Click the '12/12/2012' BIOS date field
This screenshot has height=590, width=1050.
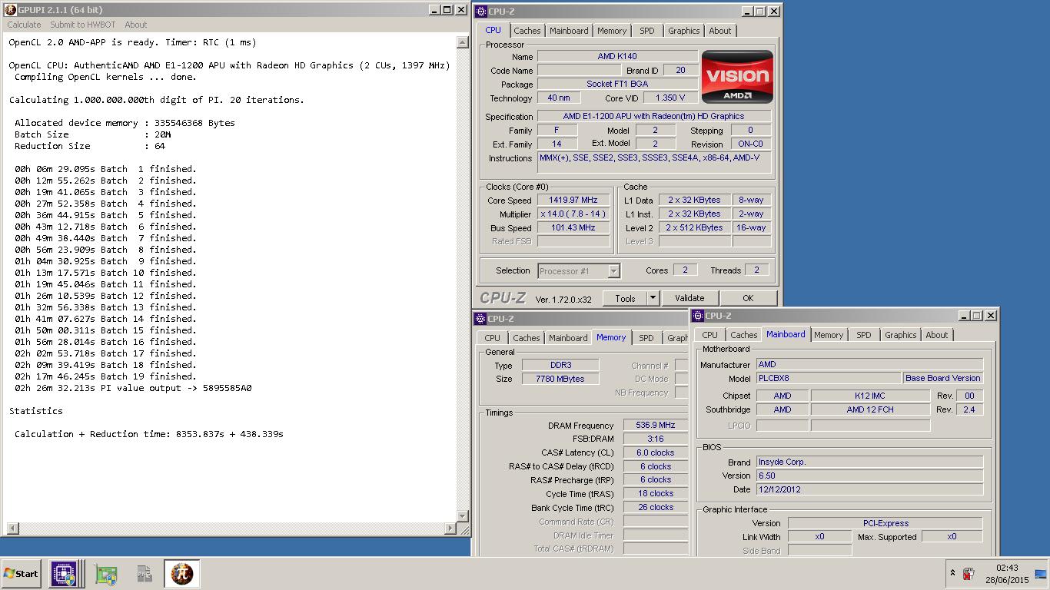tap(869, 489)
